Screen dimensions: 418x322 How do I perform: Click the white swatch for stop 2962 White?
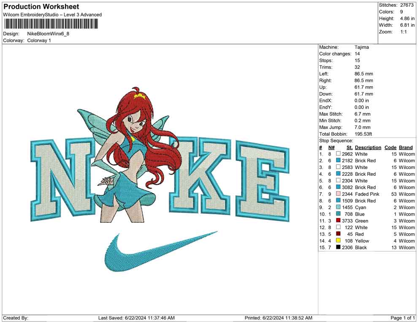coord(338,154)
